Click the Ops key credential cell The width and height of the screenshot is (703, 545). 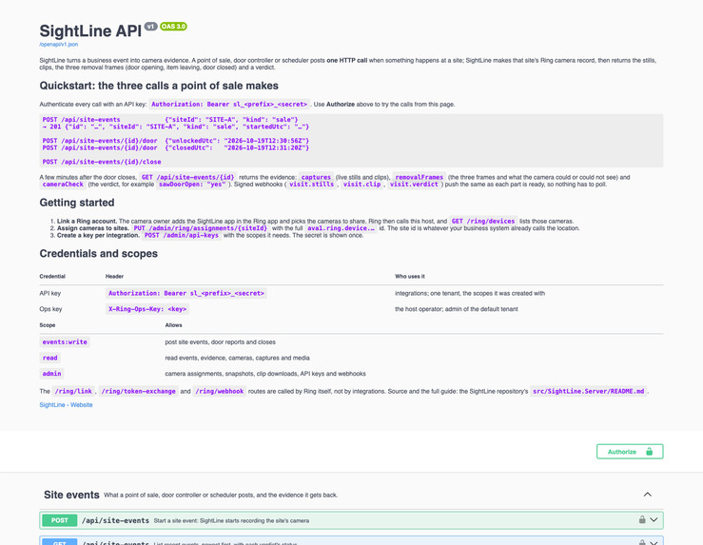50,309
